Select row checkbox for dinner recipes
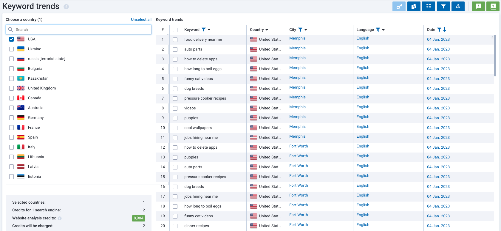 175,226
